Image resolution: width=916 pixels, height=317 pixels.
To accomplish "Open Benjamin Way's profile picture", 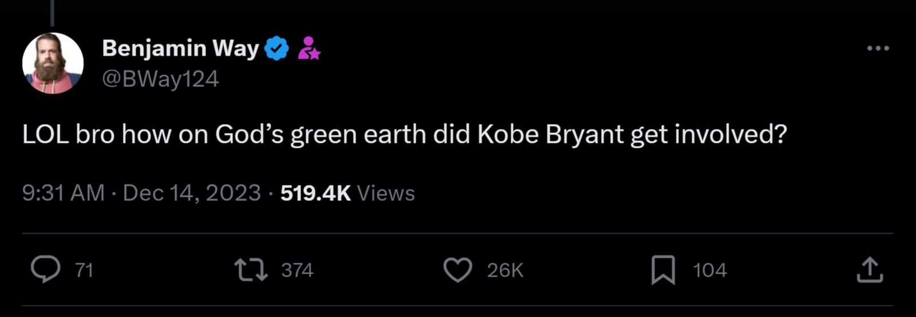I will (53, 63).
